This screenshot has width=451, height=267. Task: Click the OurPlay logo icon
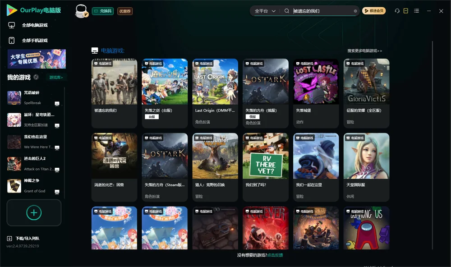[12, 10]
